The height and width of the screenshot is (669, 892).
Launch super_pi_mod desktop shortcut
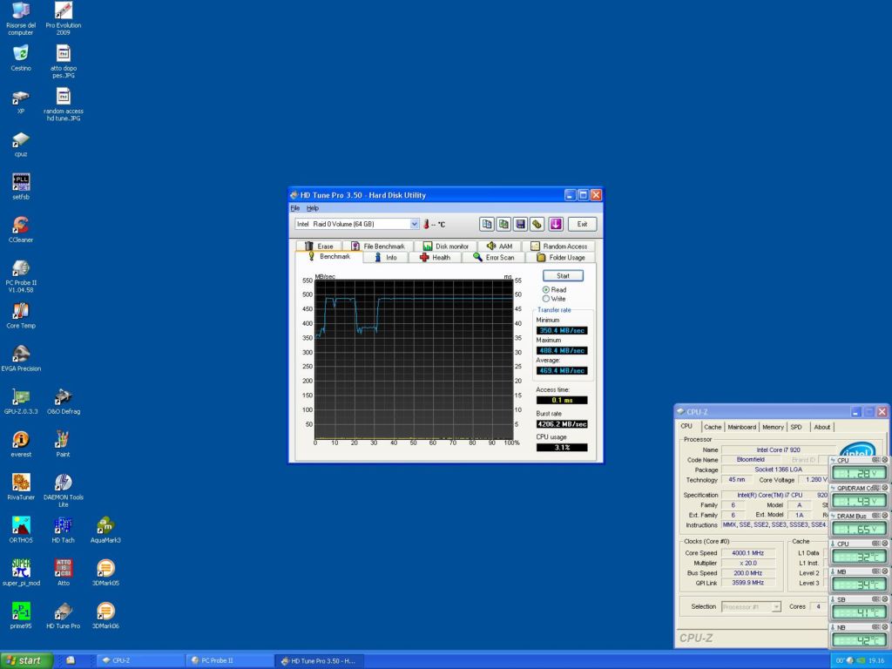click(21, 572)
